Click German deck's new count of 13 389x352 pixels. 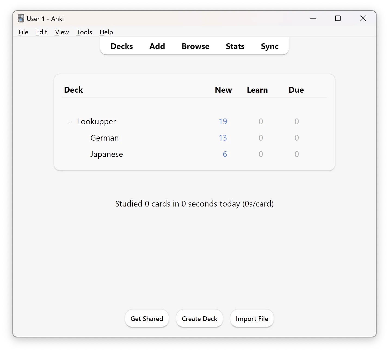223,138
